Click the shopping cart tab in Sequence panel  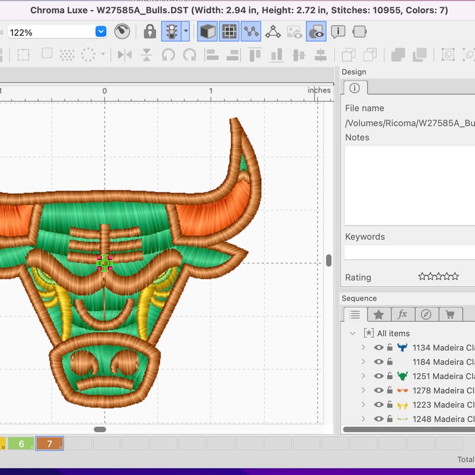pos(450,315)
